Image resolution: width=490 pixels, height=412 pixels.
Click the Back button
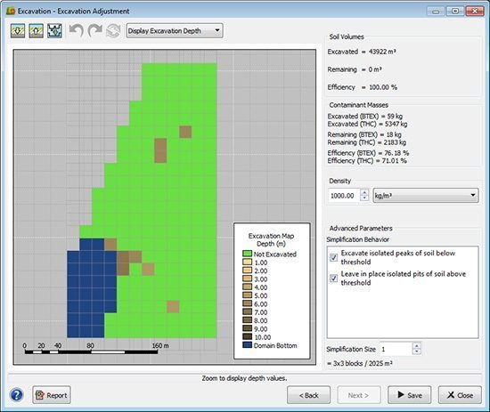308,395
